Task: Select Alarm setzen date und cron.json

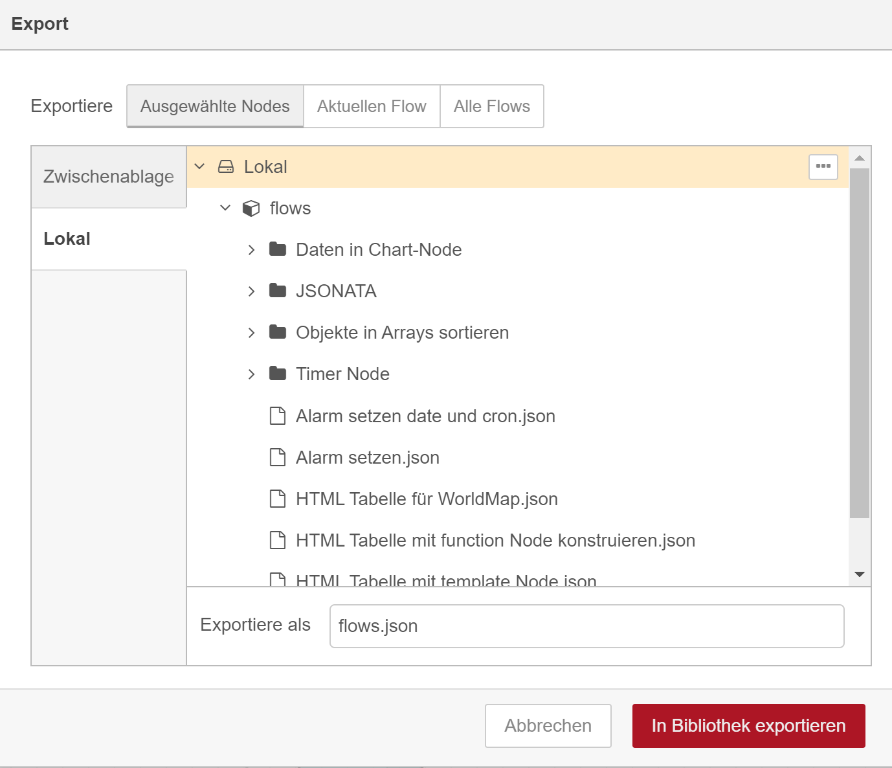Action: coord(518,416)
